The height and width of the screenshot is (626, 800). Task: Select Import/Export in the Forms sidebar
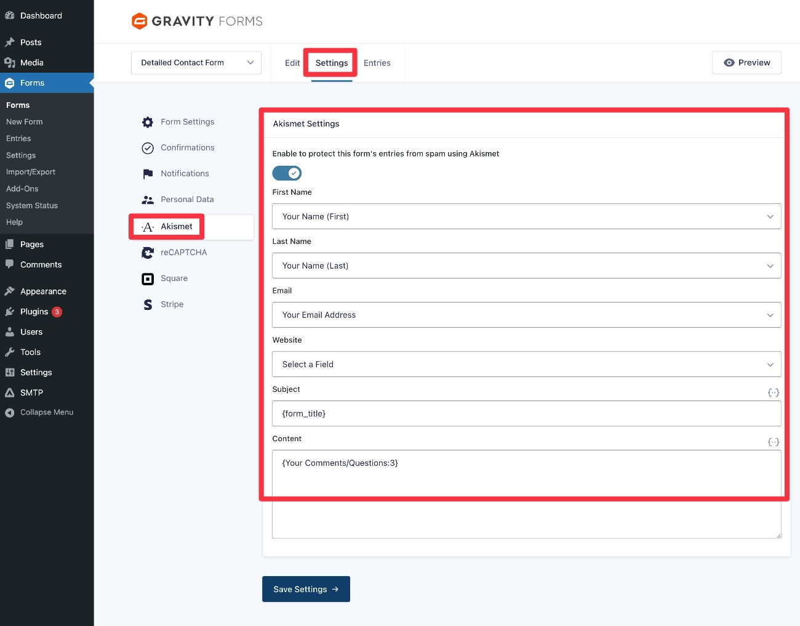pyautogui.click(x=31, y=171)
